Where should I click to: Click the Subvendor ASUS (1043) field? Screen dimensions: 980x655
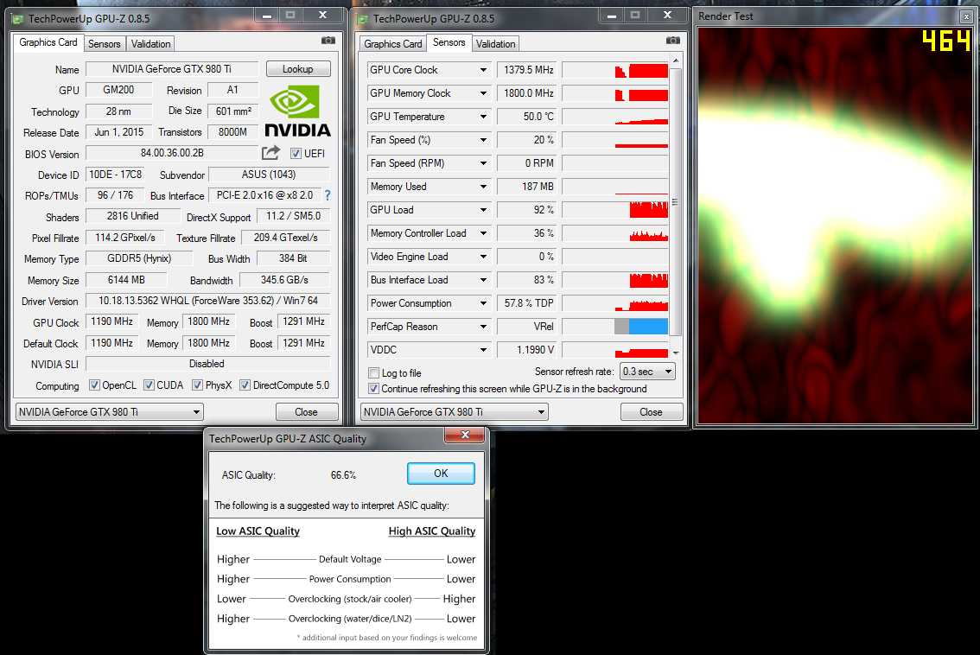click(270, 175)
